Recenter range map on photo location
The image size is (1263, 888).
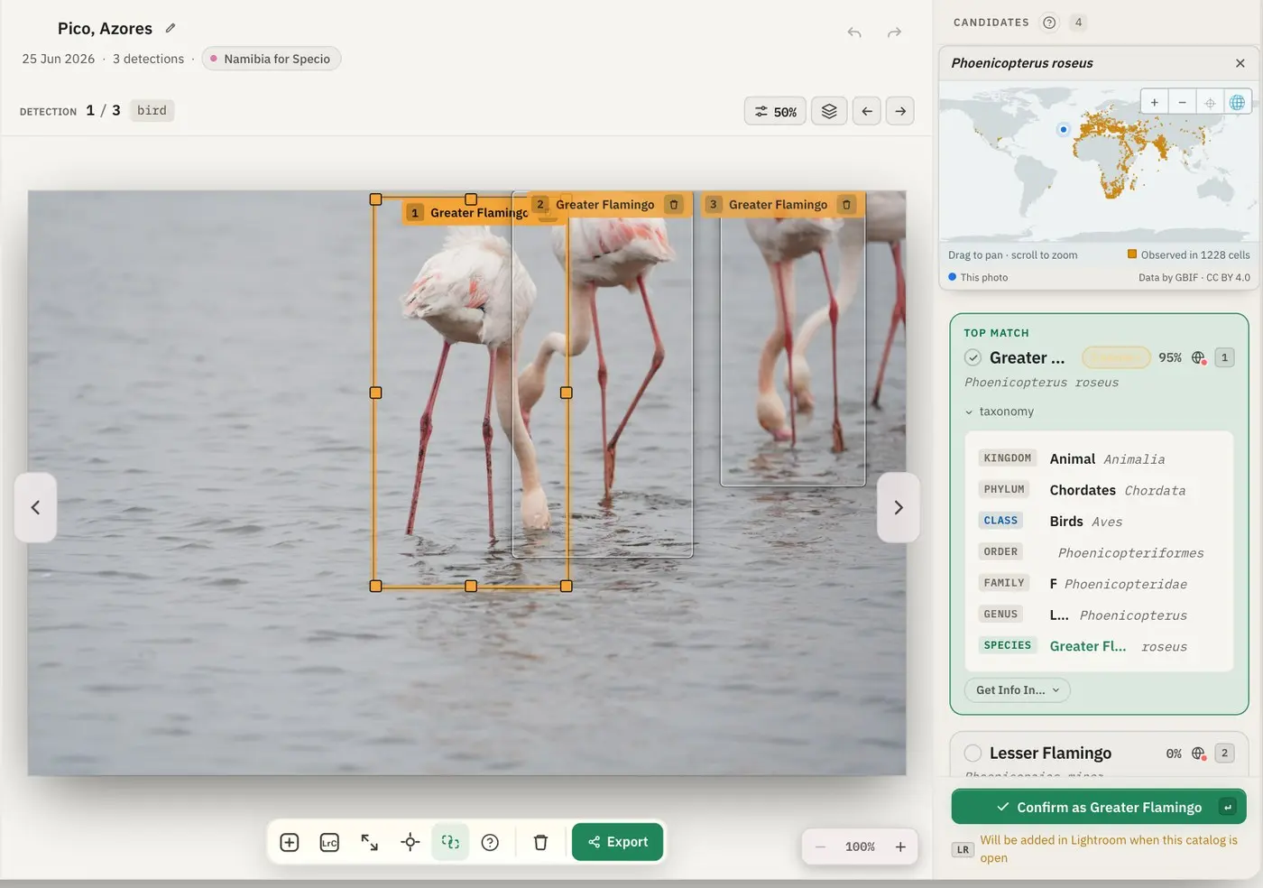pos(1210,102)
